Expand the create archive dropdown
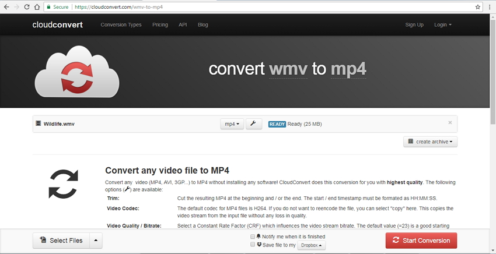The width and height of the screenshot is (496, 254). point(430,142)
